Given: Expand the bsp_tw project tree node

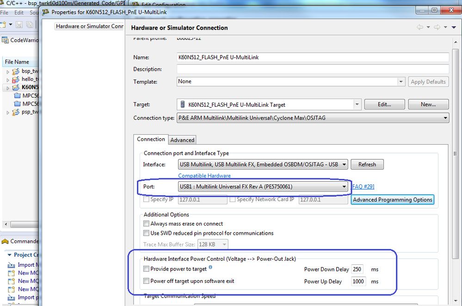Looking at the screenshot, I should pos(8,72).
